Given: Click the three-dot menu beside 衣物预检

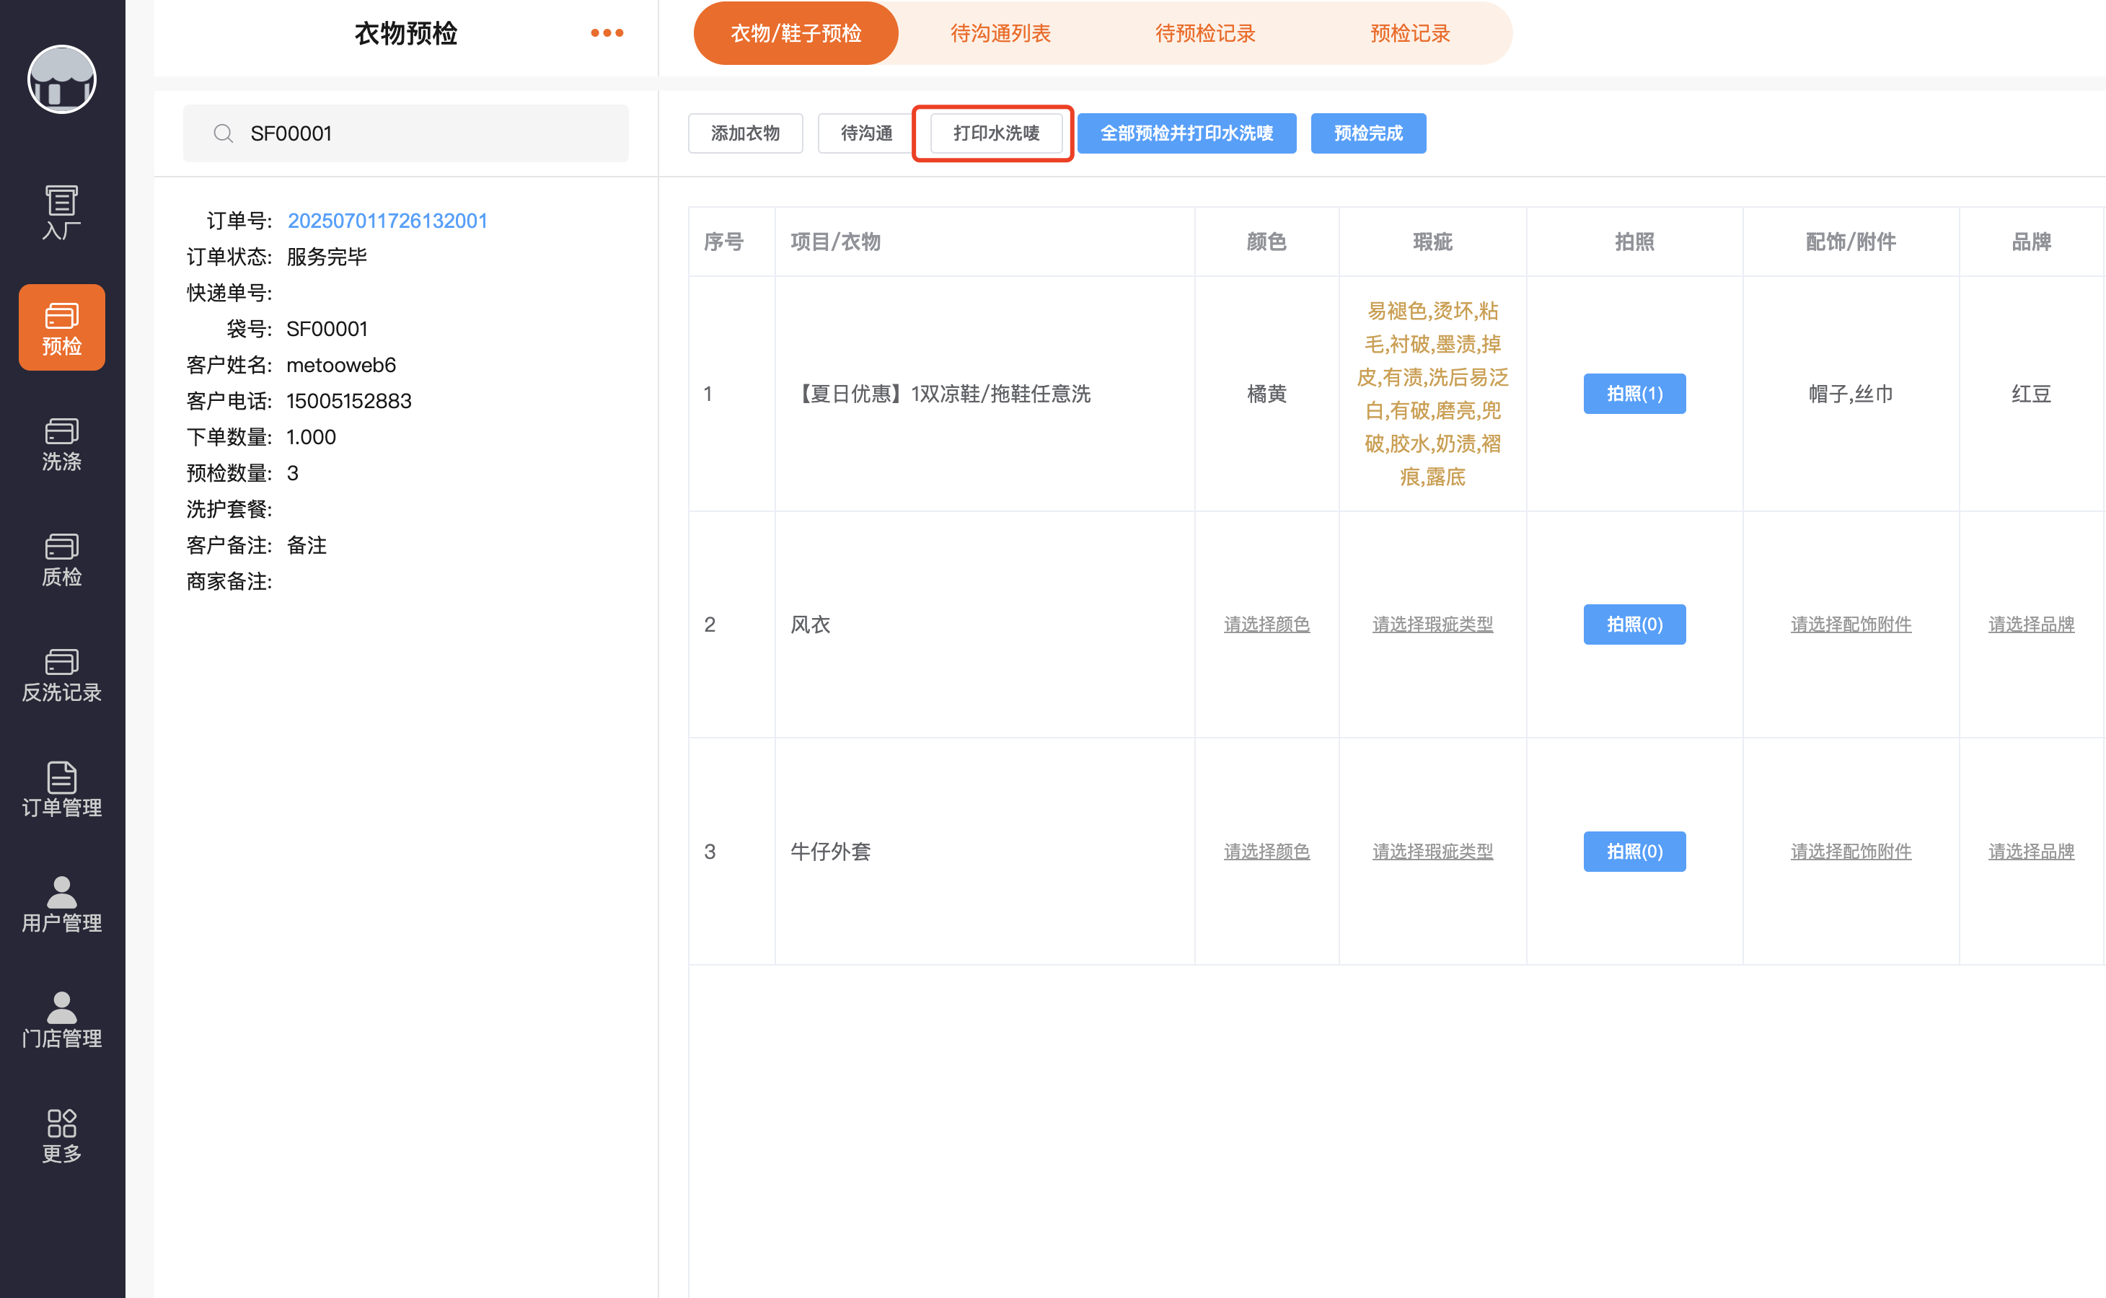Looking at the screenshot, I should 606,32.
